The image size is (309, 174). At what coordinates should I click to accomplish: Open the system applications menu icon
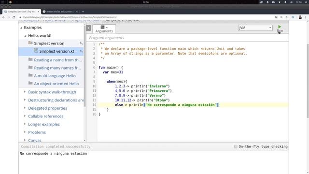(x=3, y=2)
